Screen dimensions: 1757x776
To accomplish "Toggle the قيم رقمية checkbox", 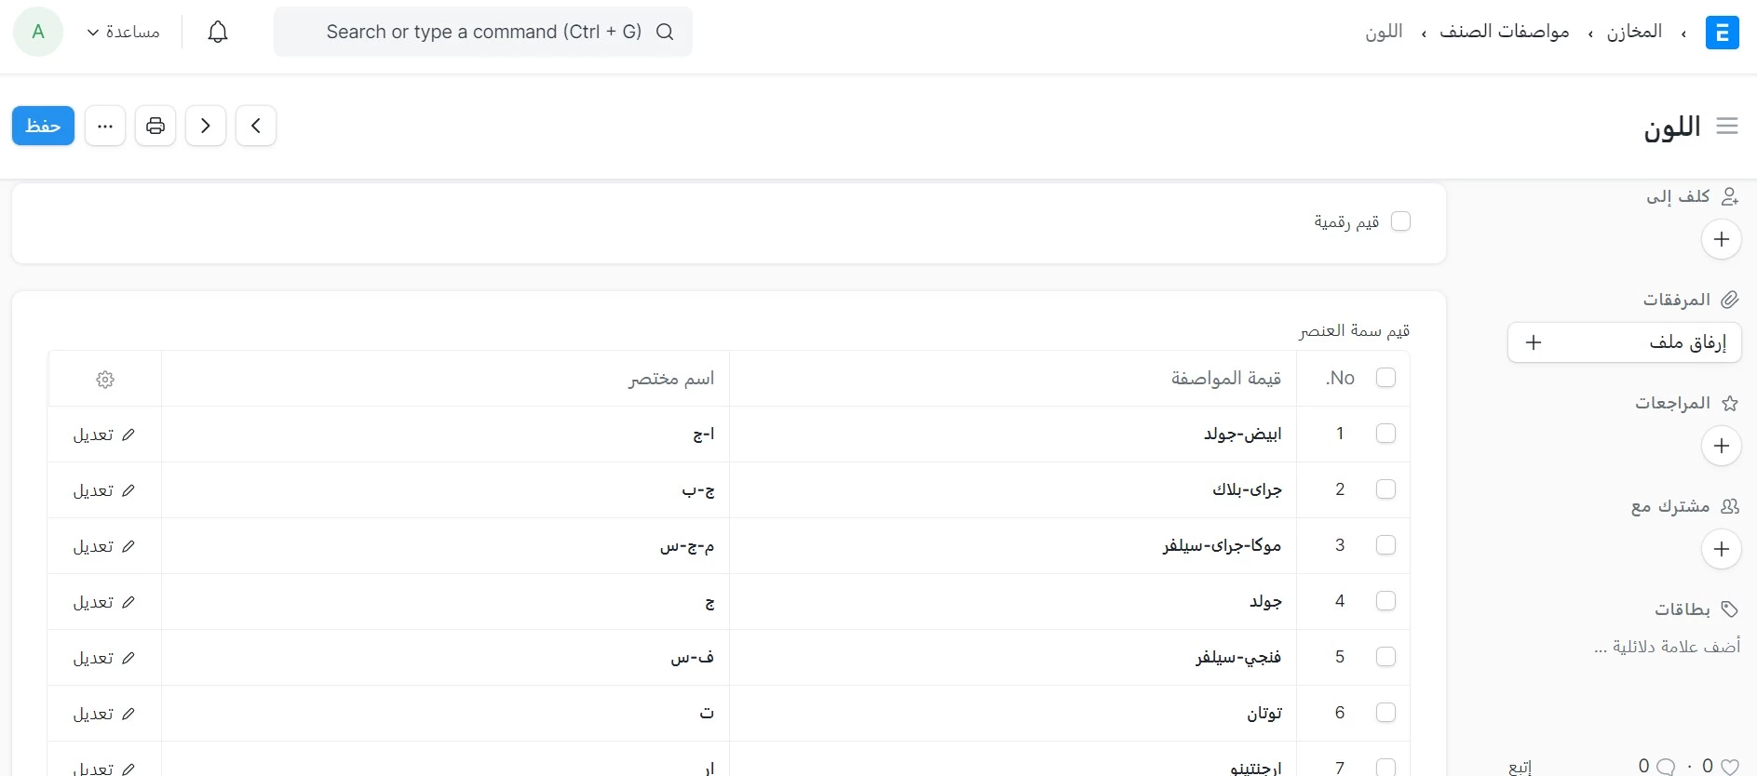I will tap(1400, 221).
